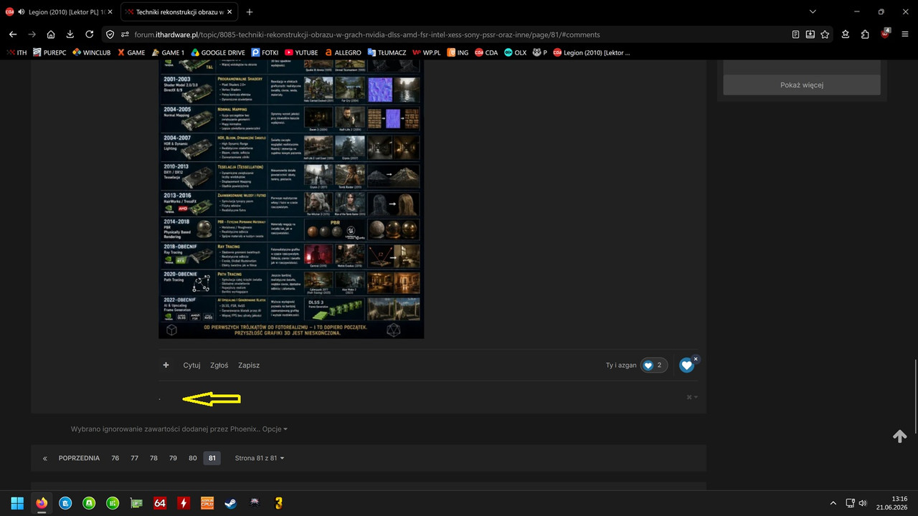Viewport: 918px width, 516px height.
Task: Remove your reaction with the small x
Action: [x=696, y=358]
